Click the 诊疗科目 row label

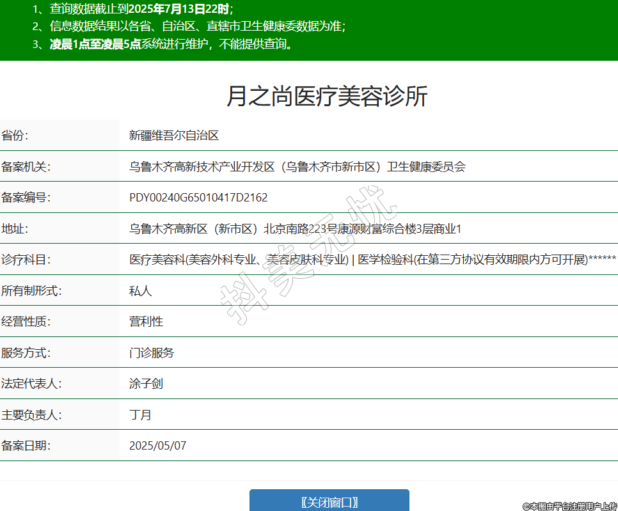click(26, 260)
